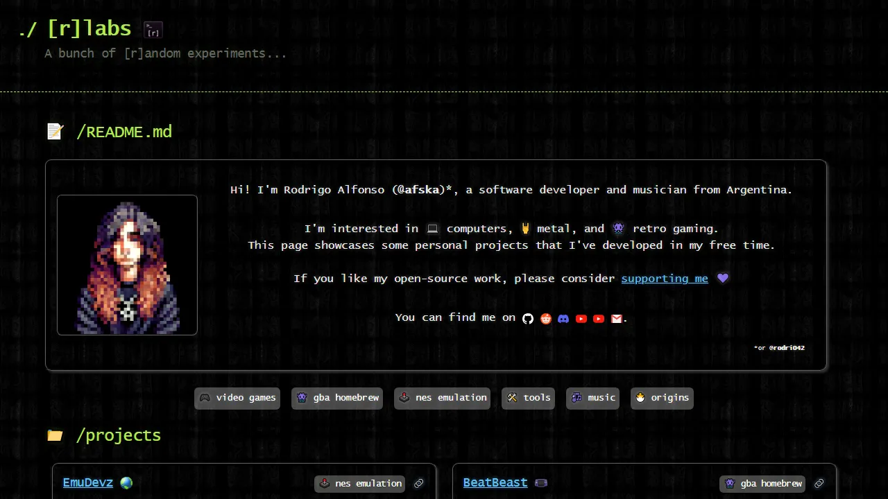Click the origins filter tag
The width and height of the screenshot is (888, 499).
661,398
